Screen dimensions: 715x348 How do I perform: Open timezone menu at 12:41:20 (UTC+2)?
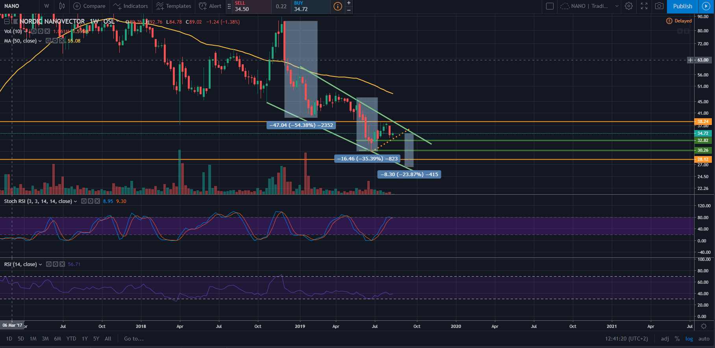coord(626,339)
